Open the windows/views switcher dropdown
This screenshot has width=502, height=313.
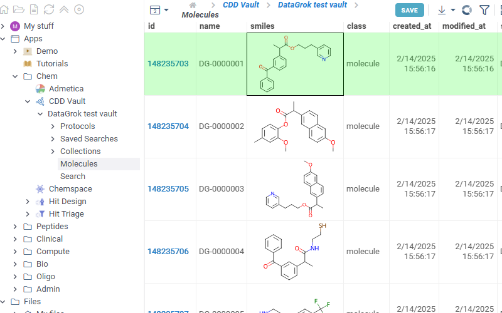159,10
